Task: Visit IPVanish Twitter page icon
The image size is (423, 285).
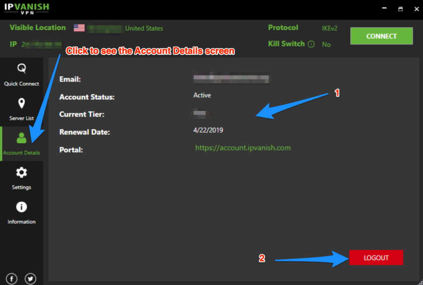Action: [30, 279]
